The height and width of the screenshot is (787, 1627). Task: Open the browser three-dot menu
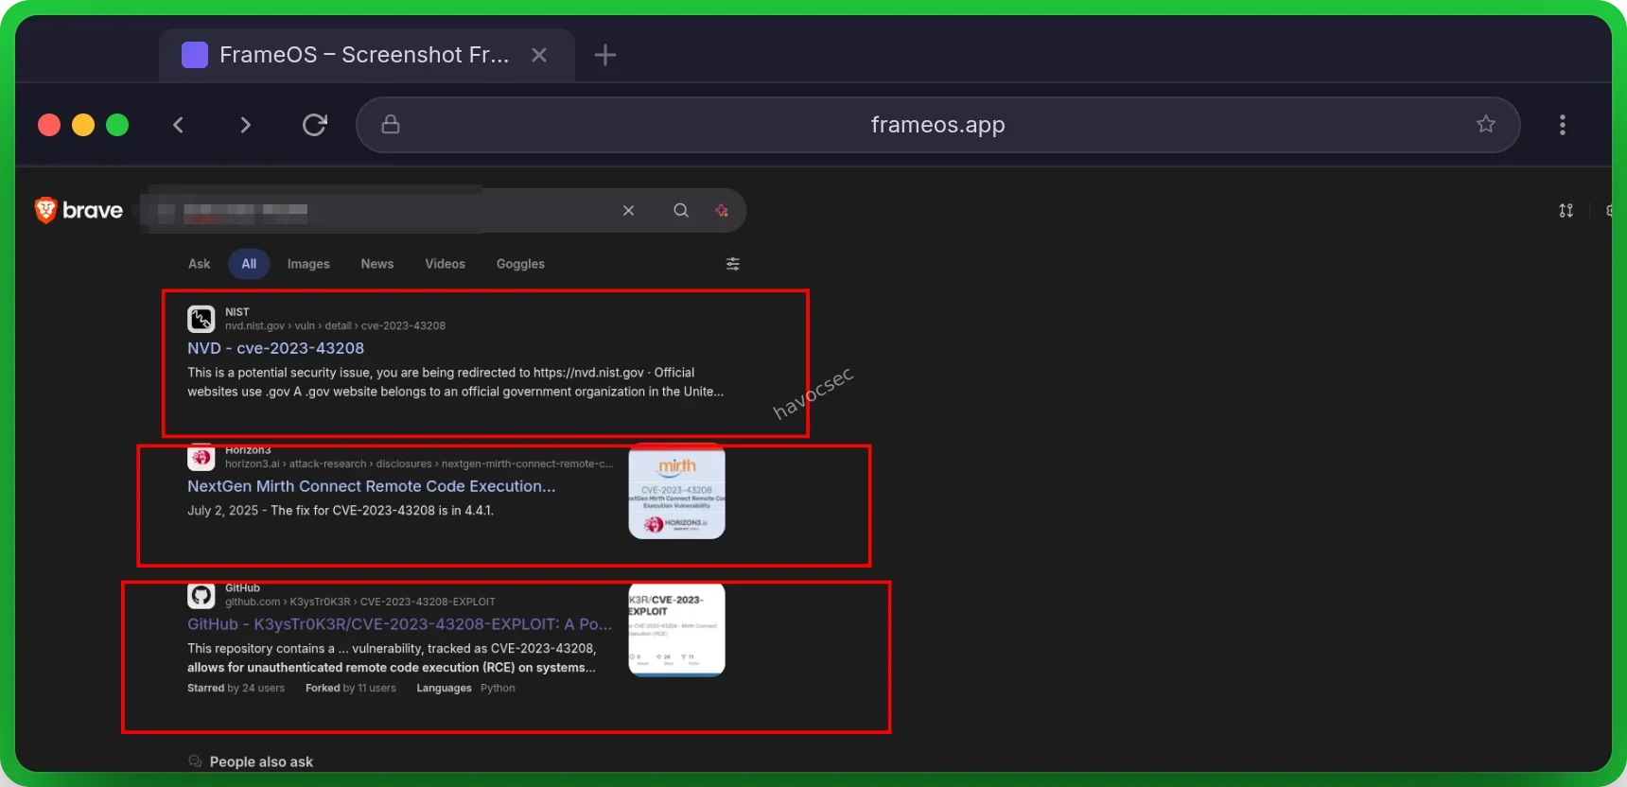(1563, 125)
